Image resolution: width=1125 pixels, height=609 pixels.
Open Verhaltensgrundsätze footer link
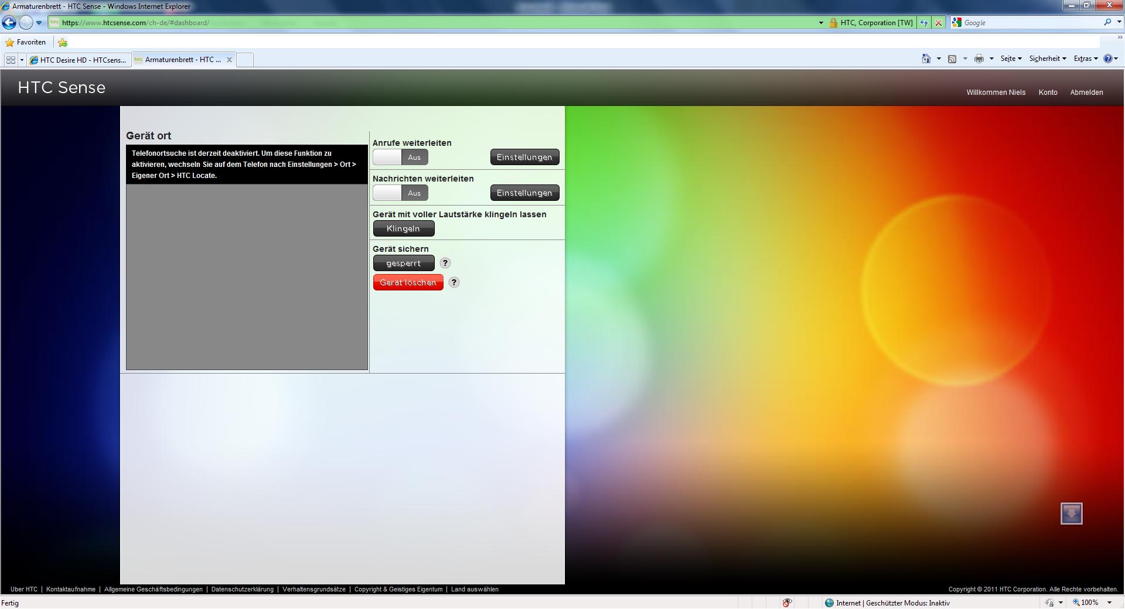point(314,590)
